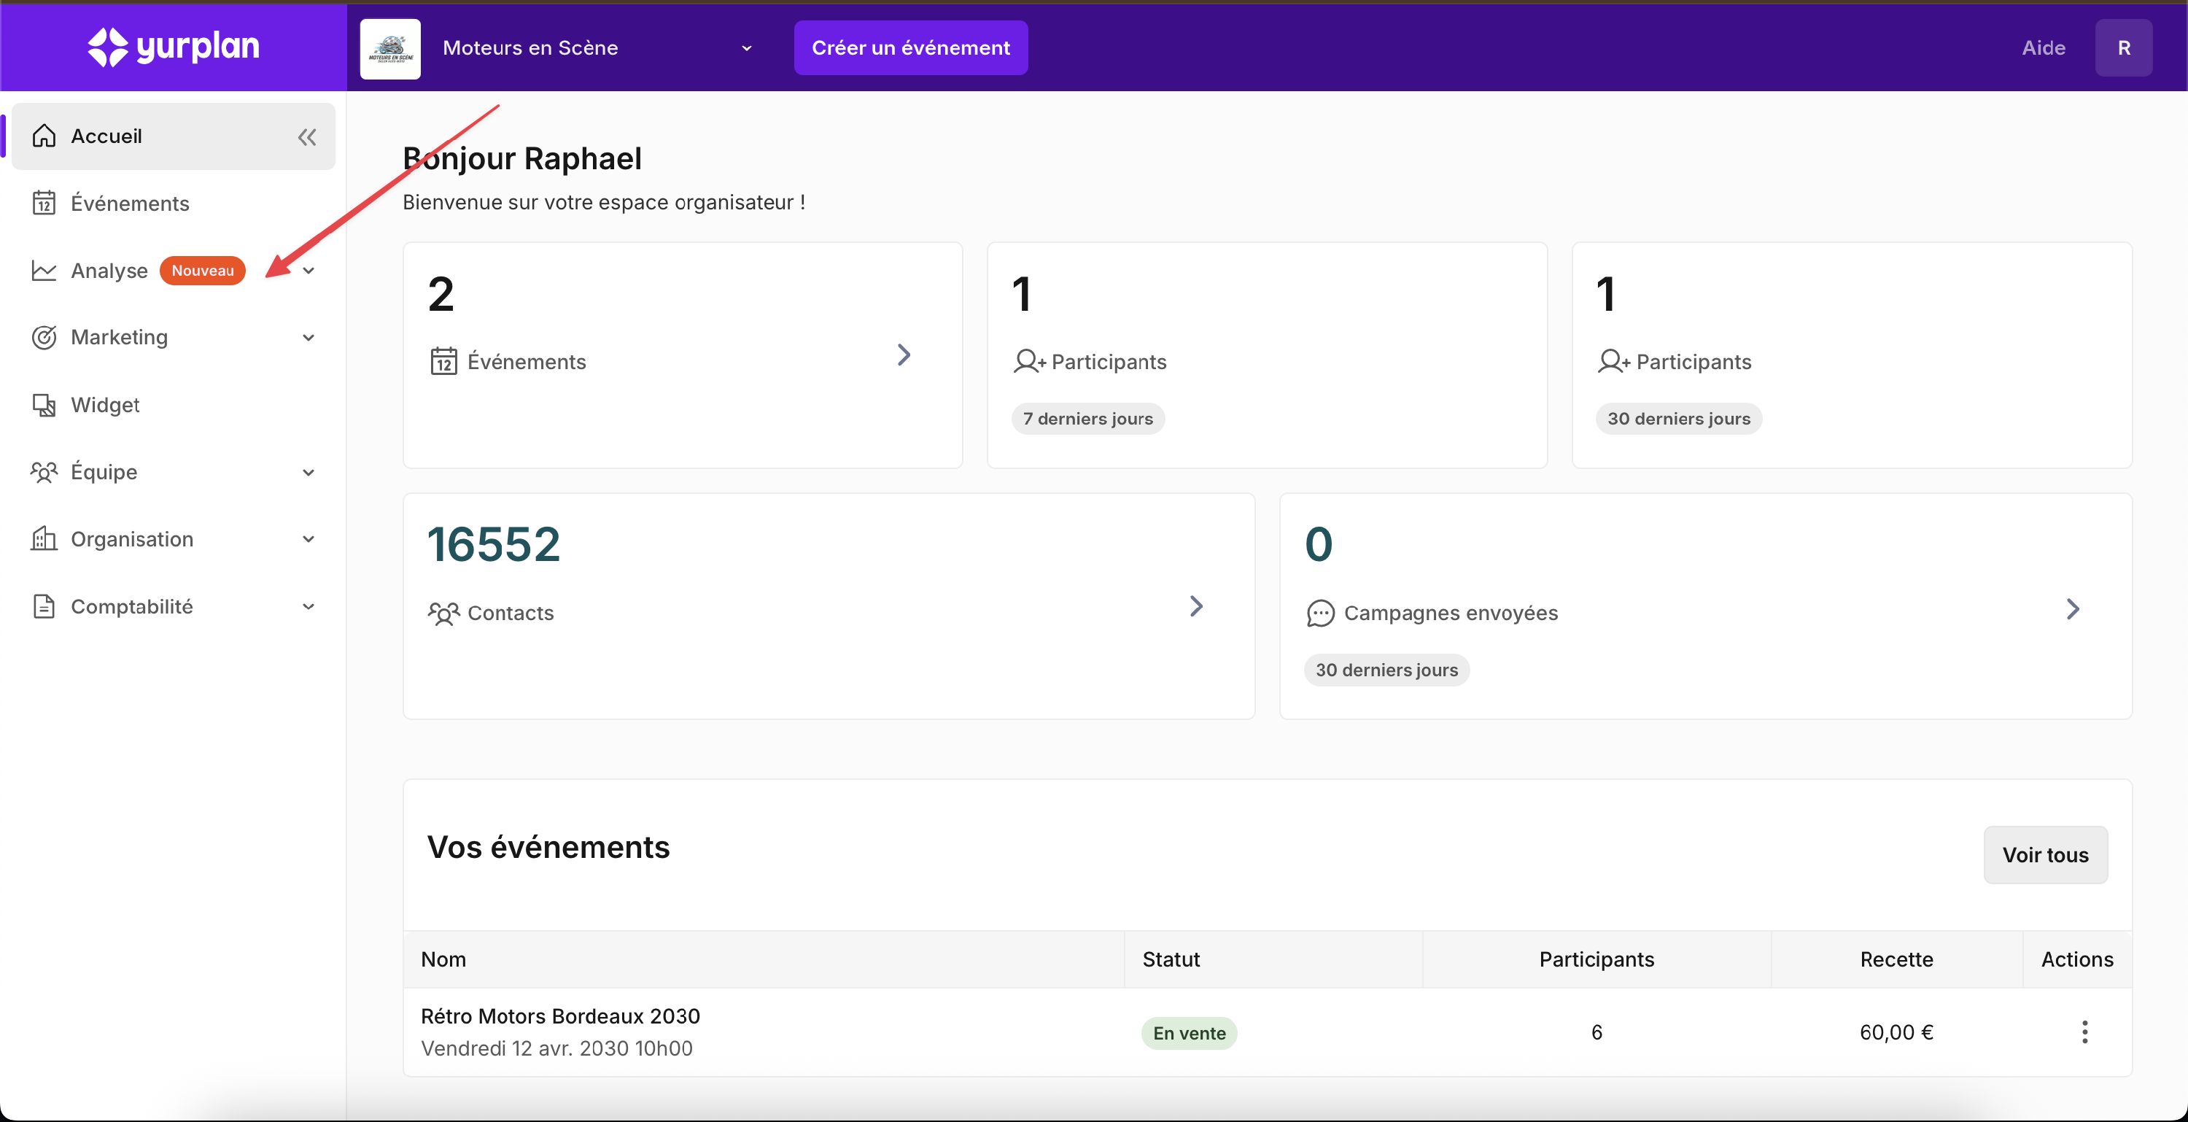
Task: Expand the Comptabilité section
Action: (x=309, y=606)
